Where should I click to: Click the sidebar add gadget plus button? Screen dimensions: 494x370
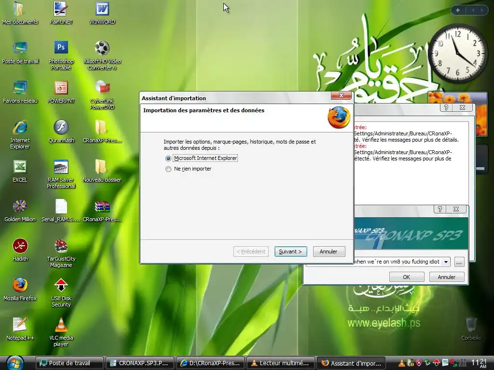pos(458,10)
